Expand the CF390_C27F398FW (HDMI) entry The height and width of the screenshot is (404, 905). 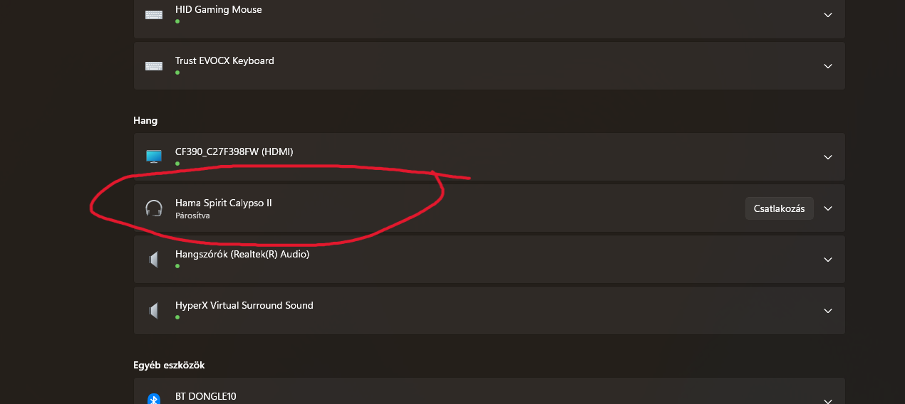point(828,157)
